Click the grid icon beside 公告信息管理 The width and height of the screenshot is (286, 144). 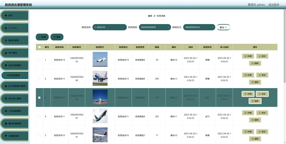6,111
